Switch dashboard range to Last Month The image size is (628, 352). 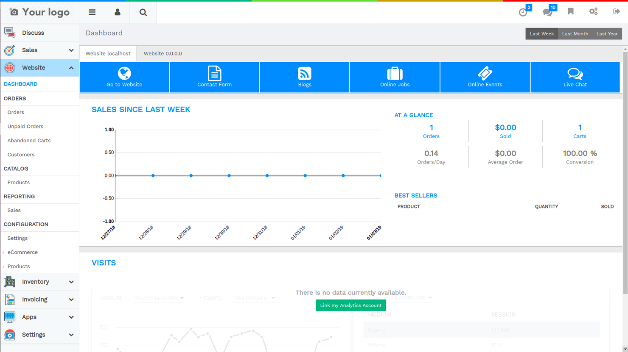click(575, 33)
